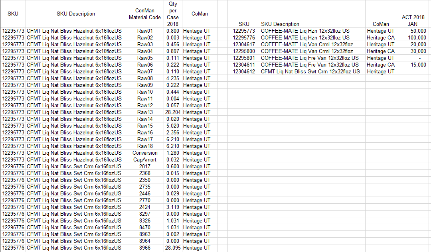Select quantity value 2.356

[173, 132]
